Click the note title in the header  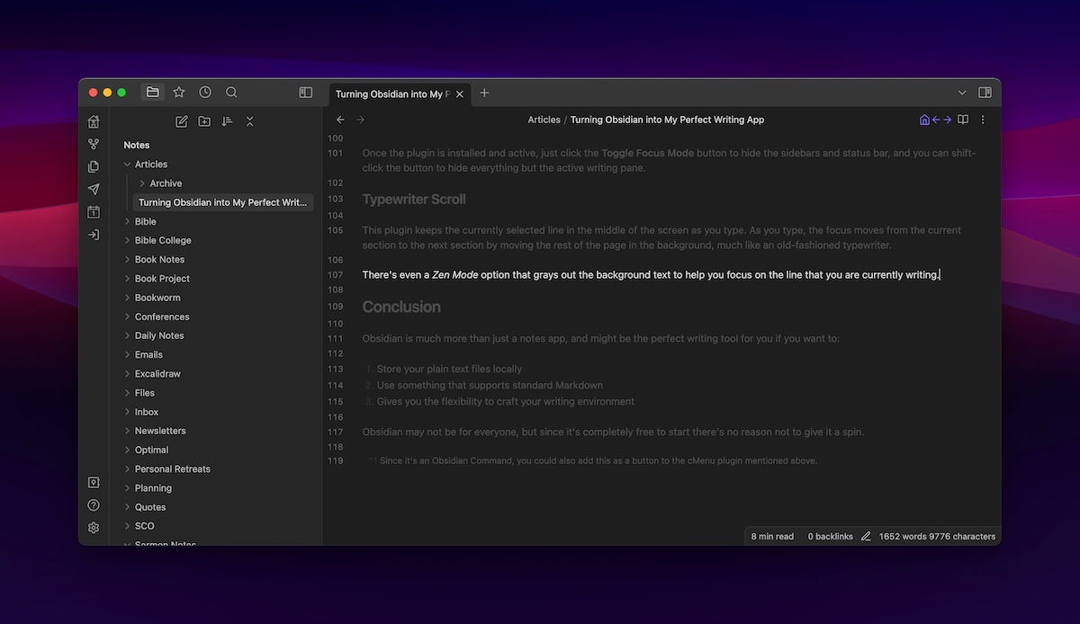pyautogui.click(x=667, y=120)
